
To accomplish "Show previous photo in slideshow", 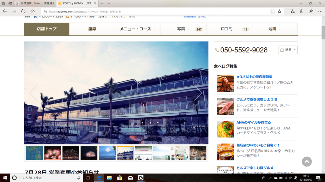I will (33, 93).
